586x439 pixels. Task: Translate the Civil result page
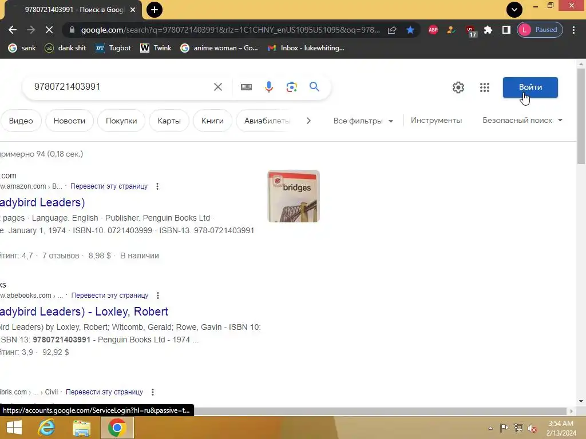pyautogui.click(x=104, y=392)
